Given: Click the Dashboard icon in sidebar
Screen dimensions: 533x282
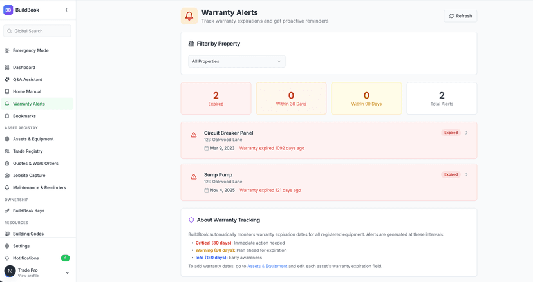Looking at the screenshot, I should tap(7, 68).
